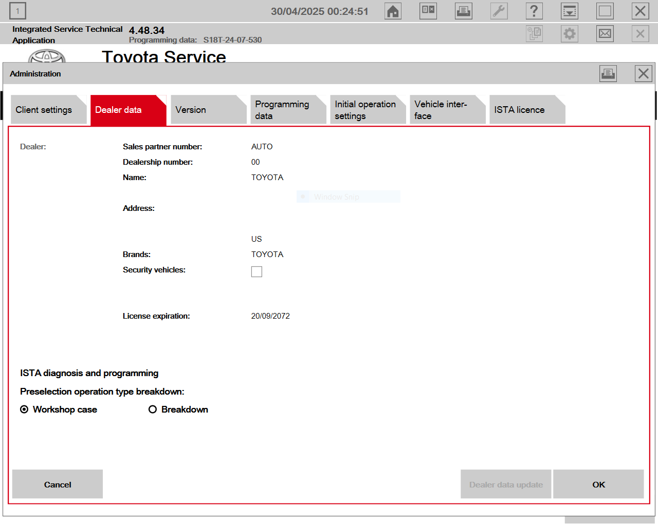Click the gear icon in second toolbar row
Viewport: 658px width, 528px height.
point(570,34)
